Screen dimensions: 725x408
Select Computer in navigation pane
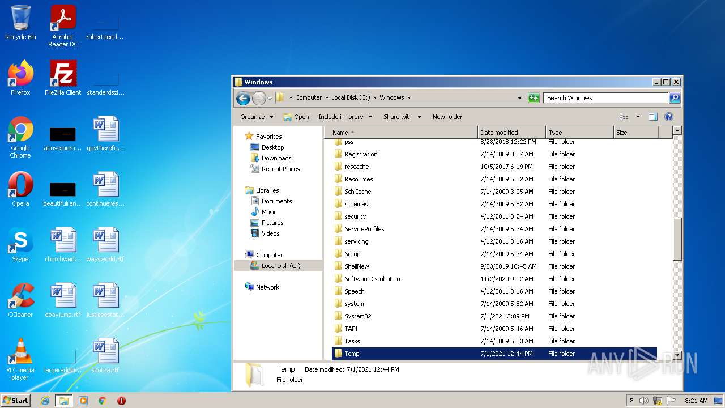(x=269, y=255)
